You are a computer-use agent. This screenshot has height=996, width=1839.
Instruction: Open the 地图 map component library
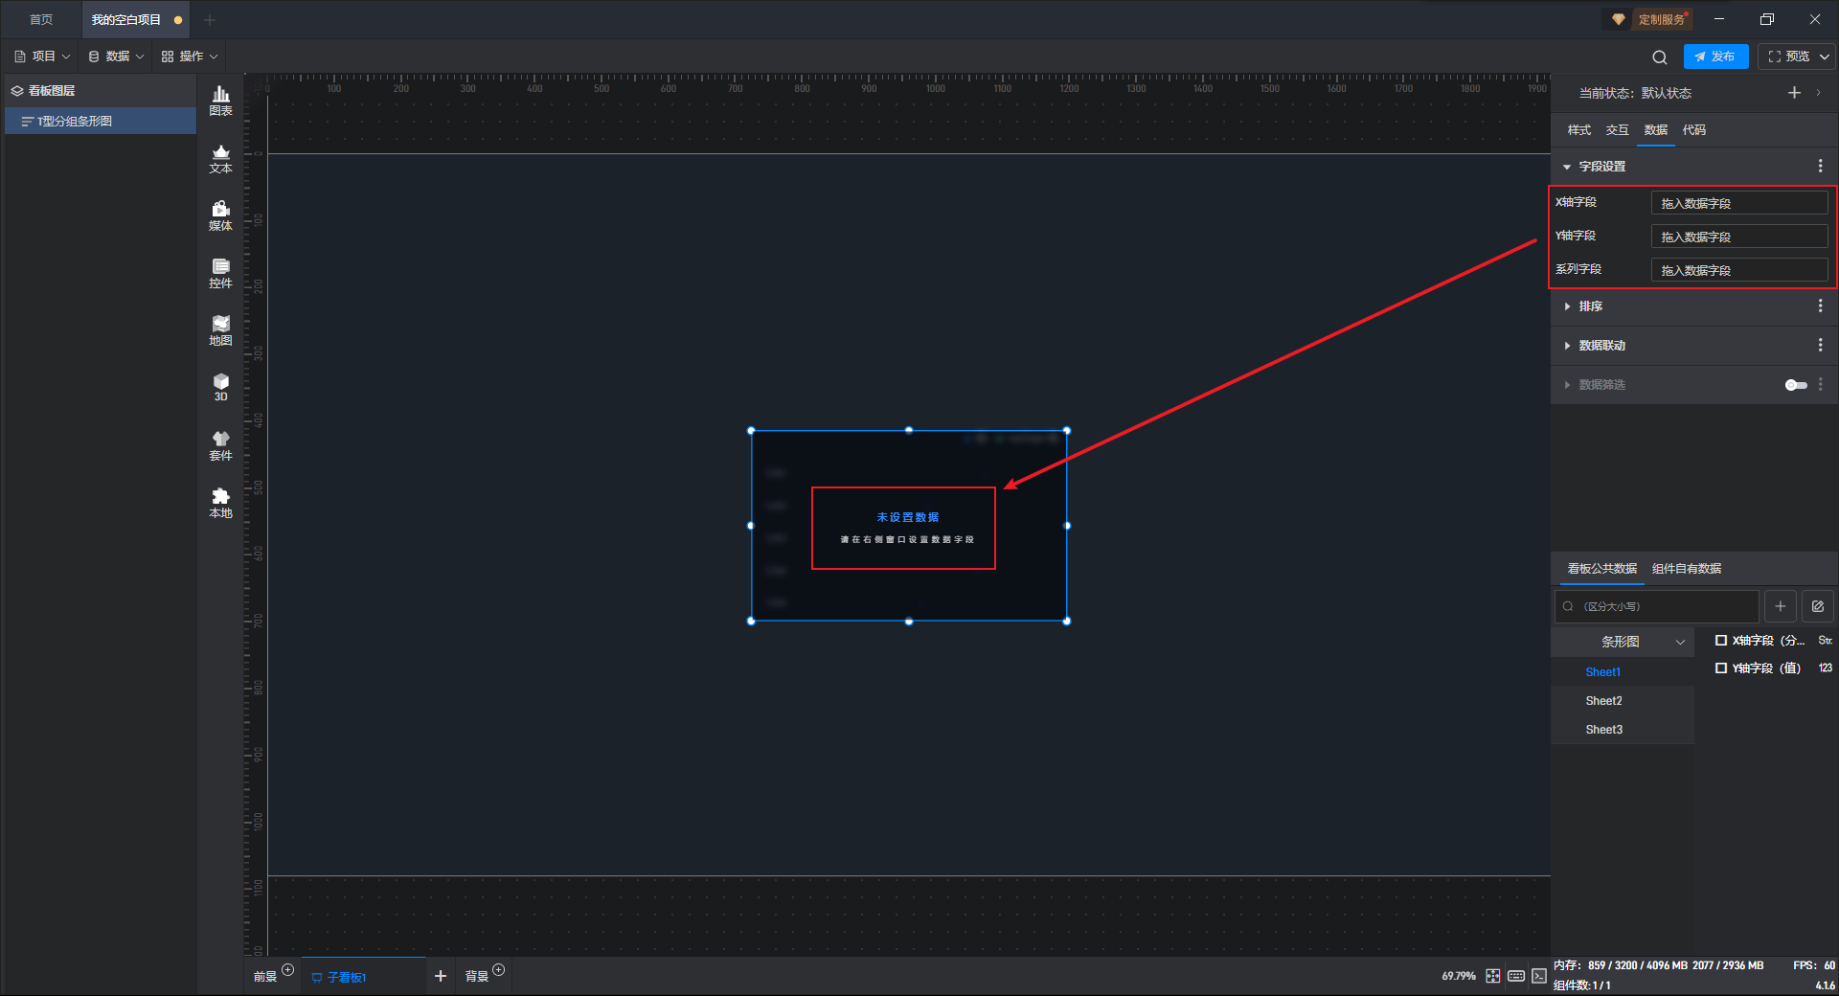[x=220, y=330]
